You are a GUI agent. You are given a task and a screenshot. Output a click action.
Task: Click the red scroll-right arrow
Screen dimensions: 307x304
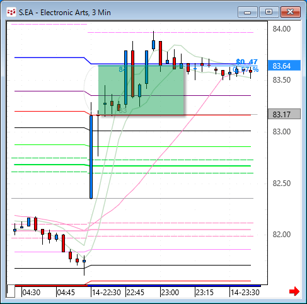(294, 291)
